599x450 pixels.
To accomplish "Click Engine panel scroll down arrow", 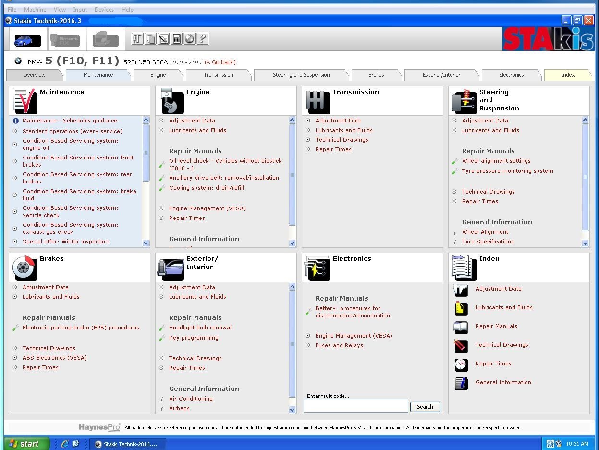I will (x=293, y=243).
